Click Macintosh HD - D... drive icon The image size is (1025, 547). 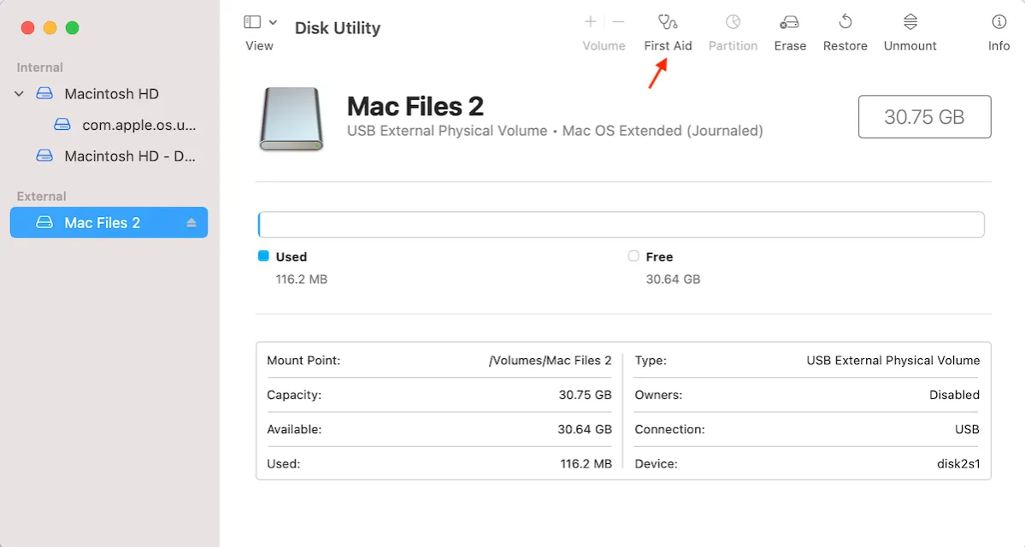click(x=44, y=156)
